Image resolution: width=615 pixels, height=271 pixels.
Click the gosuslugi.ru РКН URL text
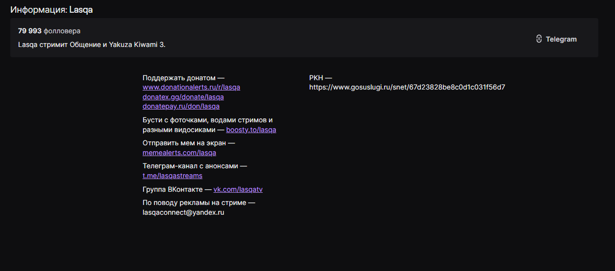(x=407, y=88)
